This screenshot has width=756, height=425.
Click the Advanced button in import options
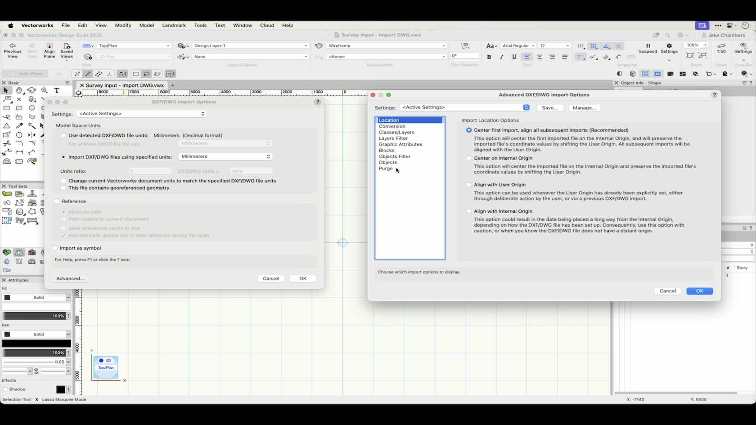pyautogui.click(x=70, y=278)
